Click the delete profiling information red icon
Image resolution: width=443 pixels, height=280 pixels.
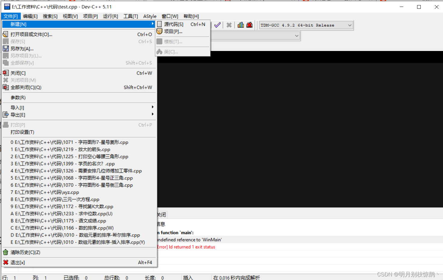(x=249, y=25)
